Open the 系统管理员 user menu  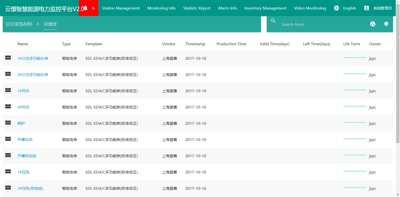click(x=382, y=8)
